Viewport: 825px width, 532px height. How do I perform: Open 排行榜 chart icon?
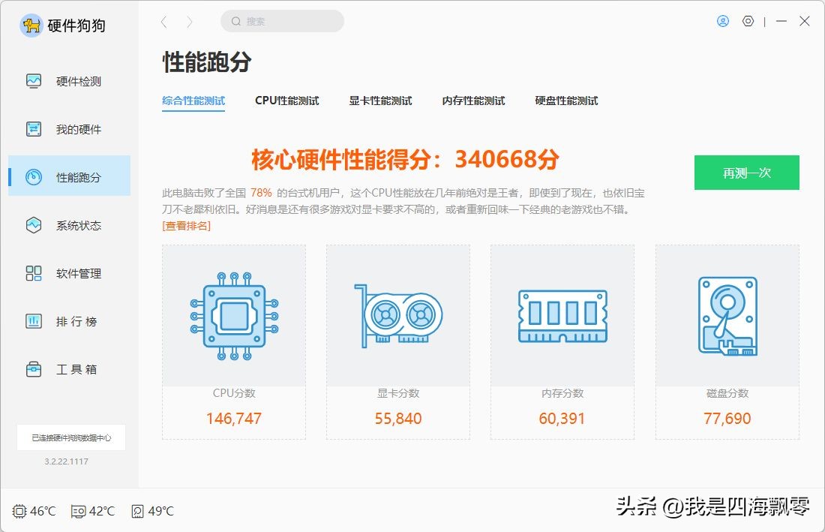click(34, 321)
